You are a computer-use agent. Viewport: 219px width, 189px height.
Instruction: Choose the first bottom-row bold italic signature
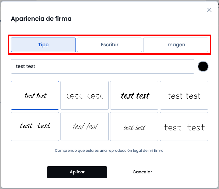35,127
